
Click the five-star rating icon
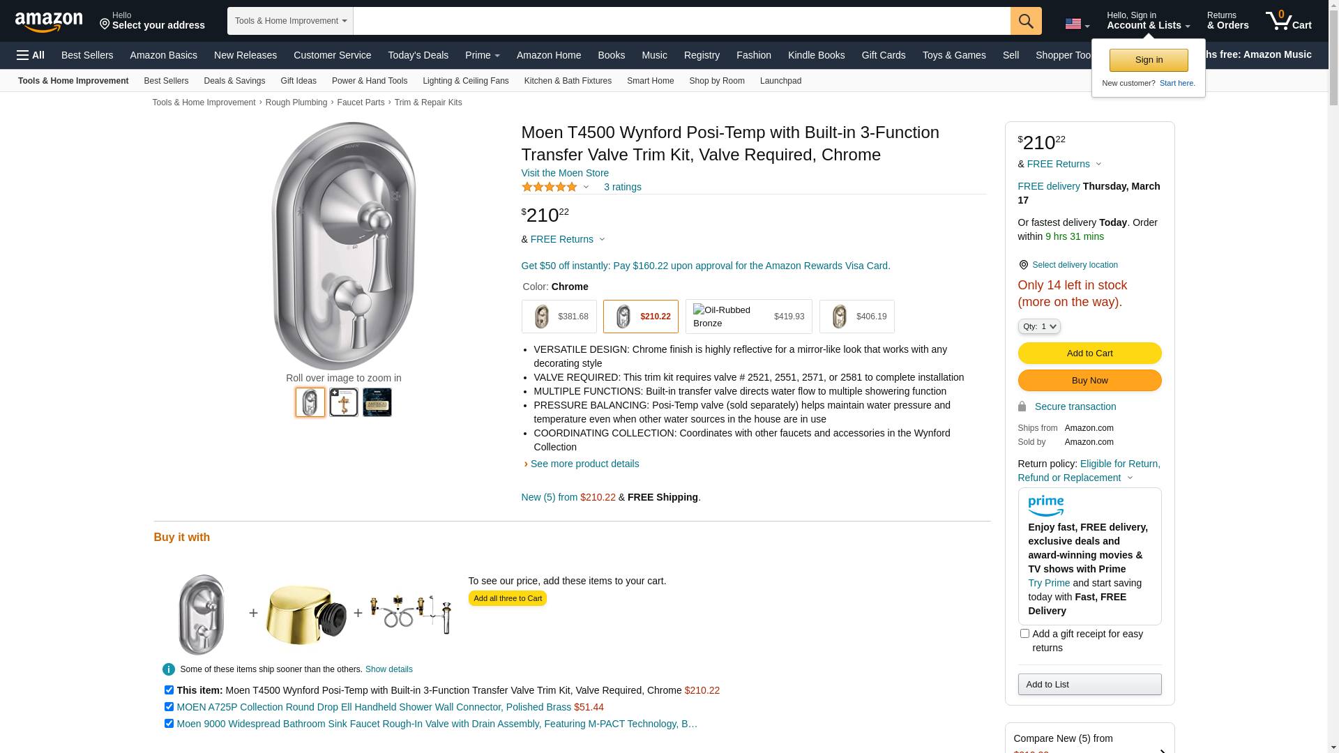click(550, 187)
